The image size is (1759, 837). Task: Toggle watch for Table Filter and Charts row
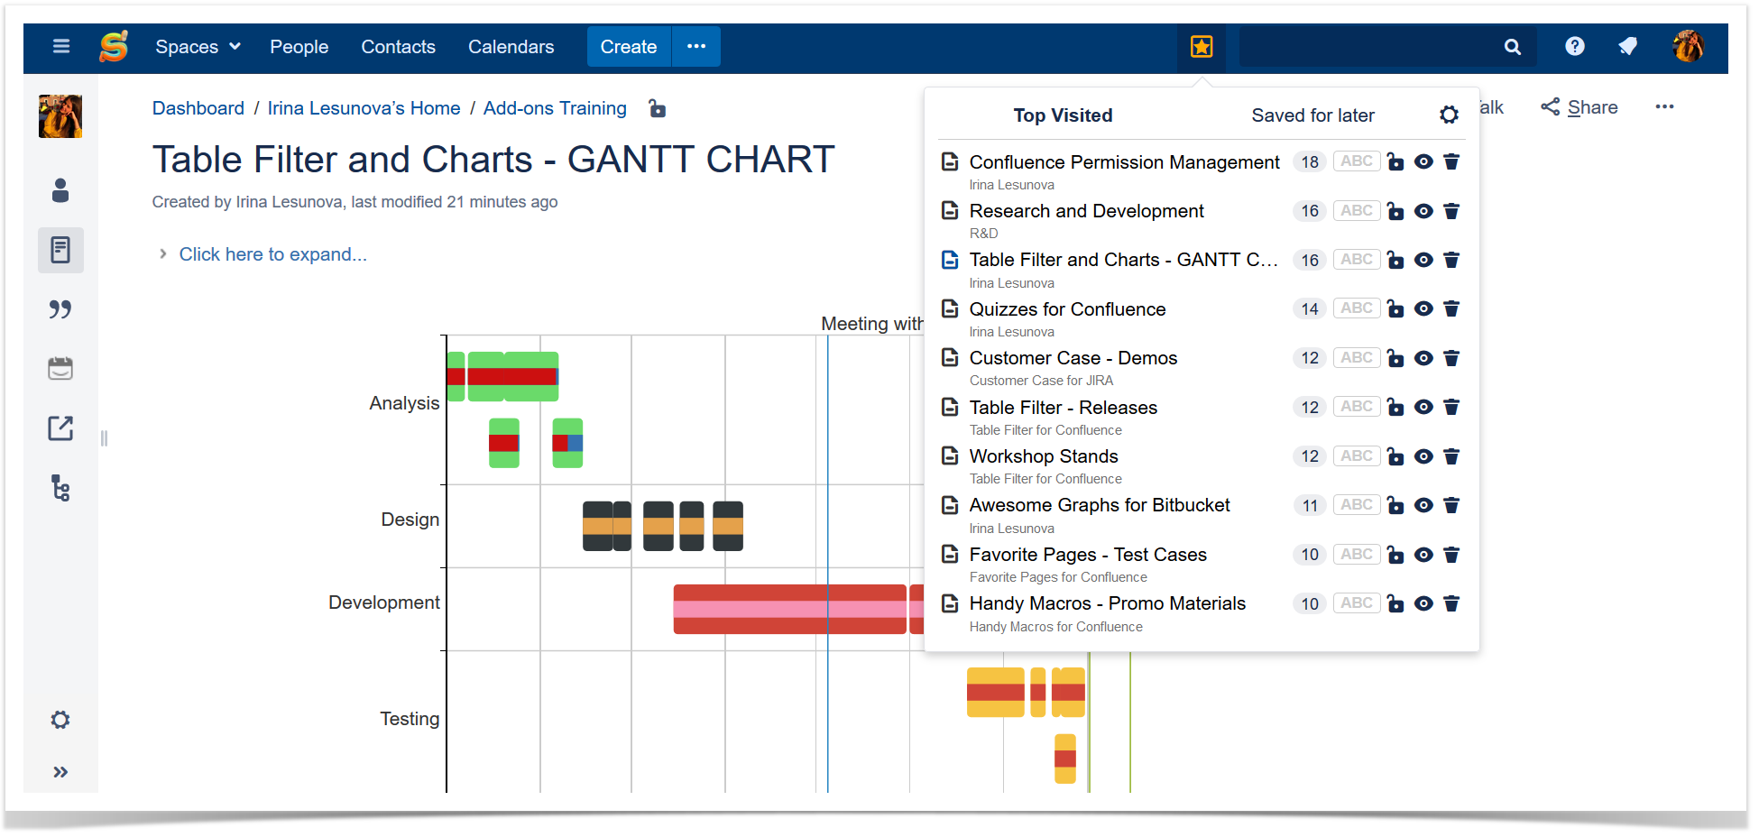point(1423,260)
